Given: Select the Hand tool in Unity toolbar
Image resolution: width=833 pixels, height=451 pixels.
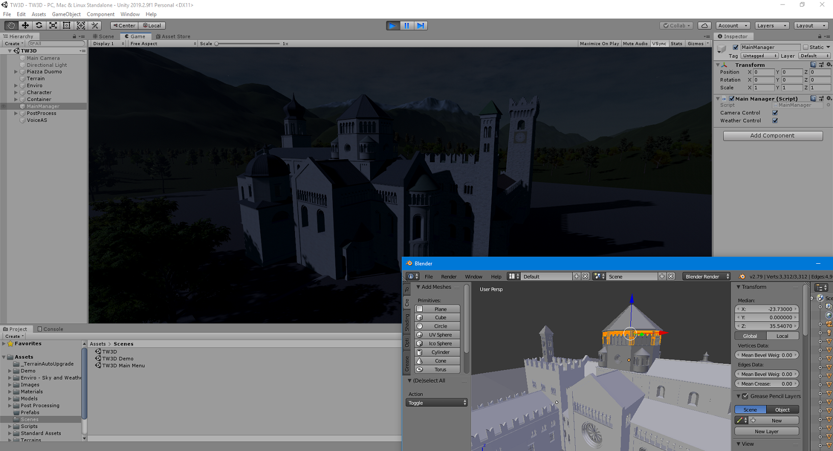Looking at the screenshot, I should [x=11, y=26].
